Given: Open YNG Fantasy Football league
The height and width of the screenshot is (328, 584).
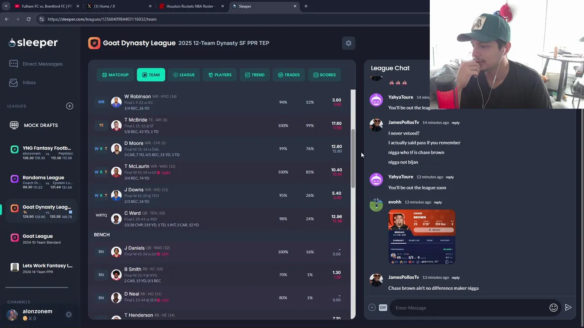Looking at the screenshot, I should point(41,152).
